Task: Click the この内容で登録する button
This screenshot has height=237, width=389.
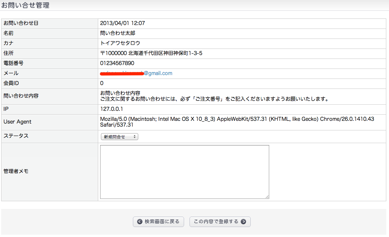Action: [x=220, y=222]
